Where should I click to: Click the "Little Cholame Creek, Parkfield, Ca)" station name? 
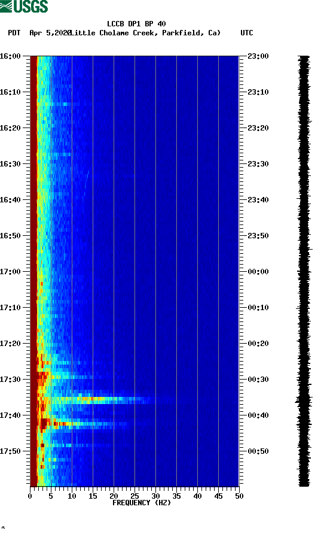click(145, 33)
